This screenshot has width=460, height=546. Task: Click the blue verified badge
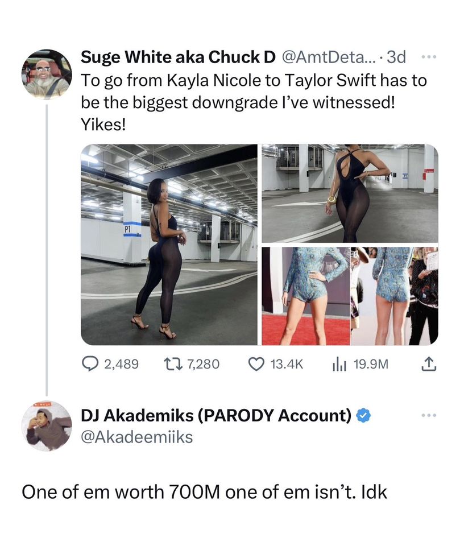pyautogui.click(x=363, y=416)
